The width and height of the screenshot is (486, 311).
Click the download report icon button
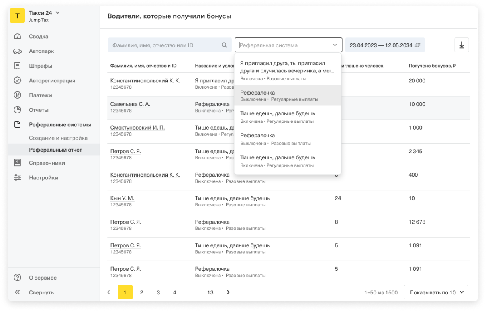[x=461, y=45]
